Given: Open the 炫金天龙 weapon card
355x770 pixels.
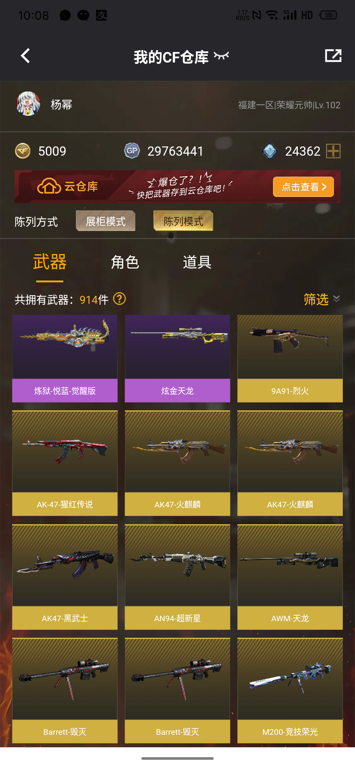Looking at the screenshot, I should click(x=177, y=359).
